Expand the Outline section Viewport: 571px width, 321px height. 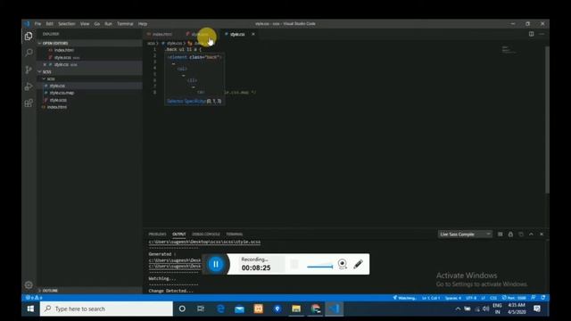(89, 291)
